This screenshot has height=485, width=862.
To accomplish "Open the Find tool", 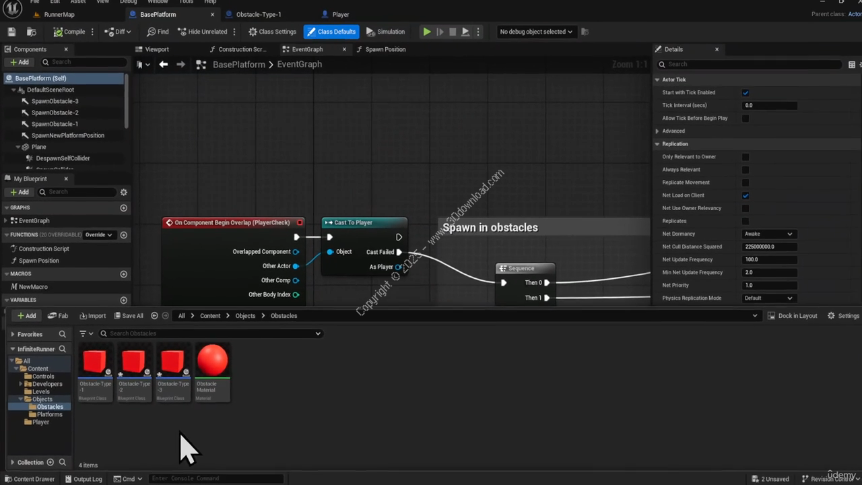I will pyautogui.click(x=158, y=32).
